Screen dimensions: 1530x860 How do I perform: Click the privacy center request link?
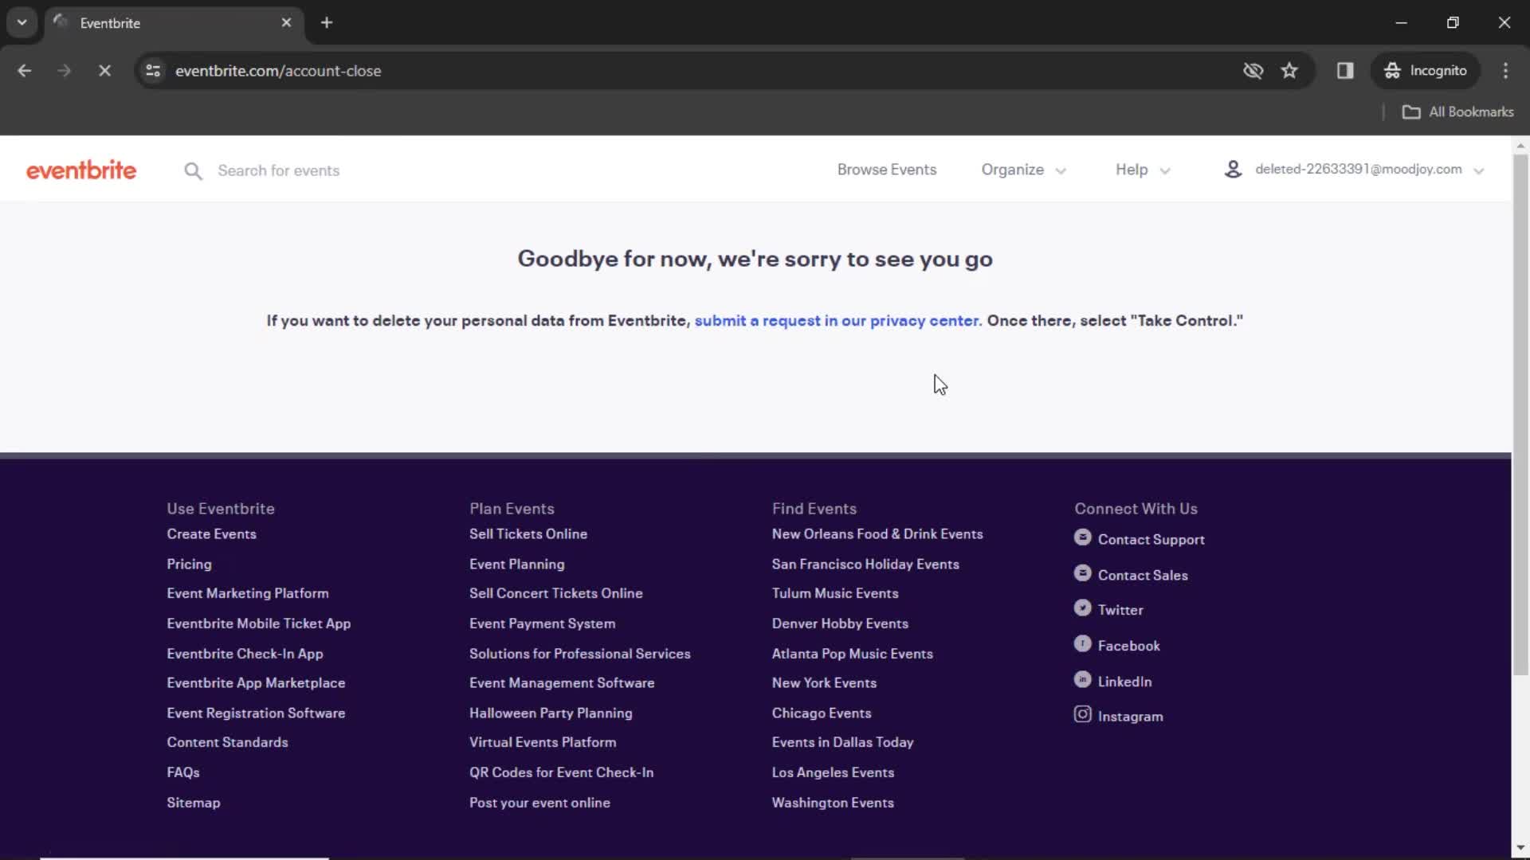click(x=837, y=320)
